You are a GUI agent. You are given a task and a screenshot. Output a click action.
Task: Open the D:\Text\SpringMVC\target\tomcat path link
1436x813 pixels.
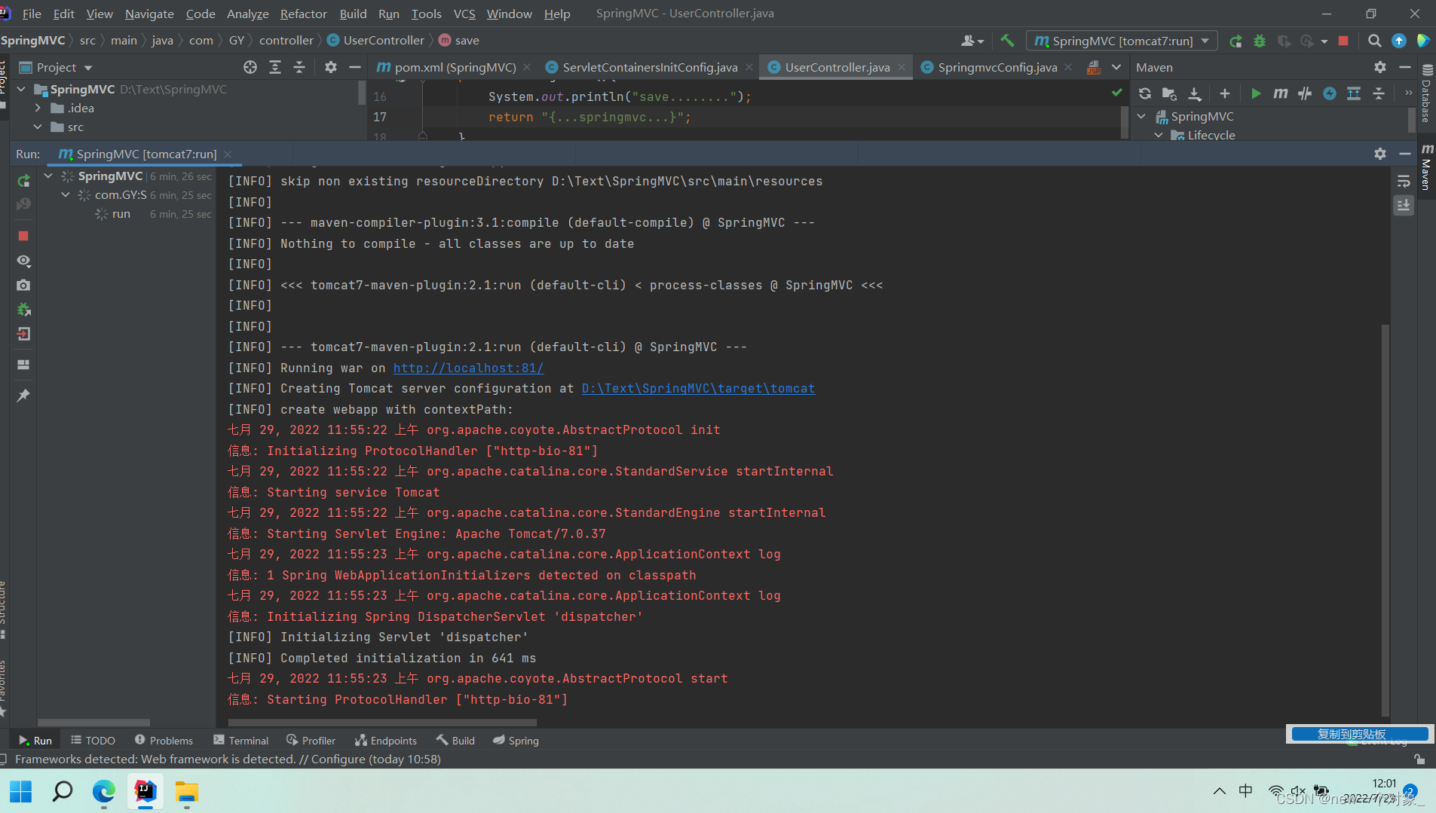(x=698, y=388)
